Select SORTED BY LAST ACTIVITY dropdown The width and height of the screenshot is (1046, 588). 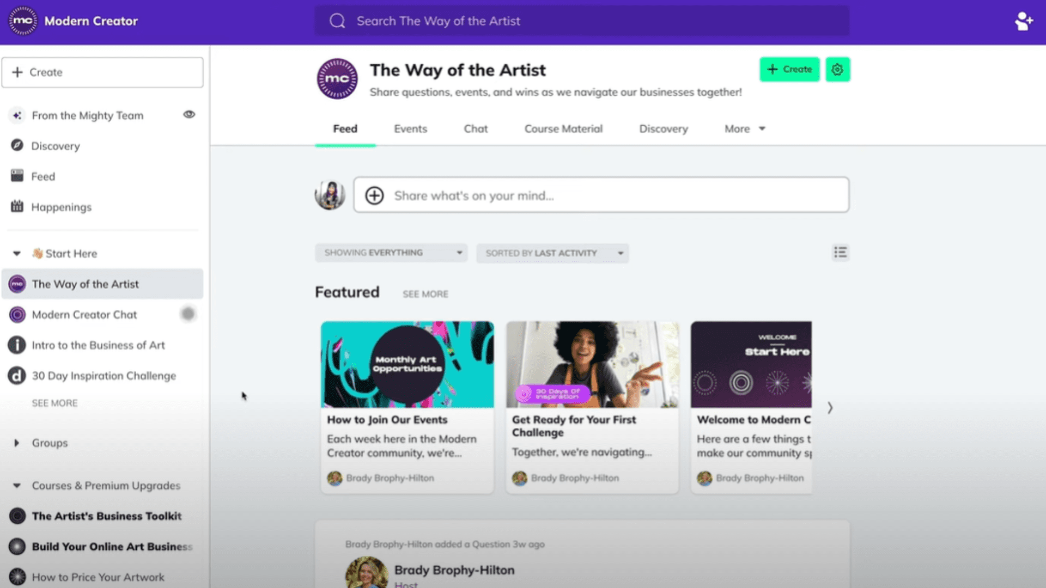pyautogui.click(x=552, y=252)
